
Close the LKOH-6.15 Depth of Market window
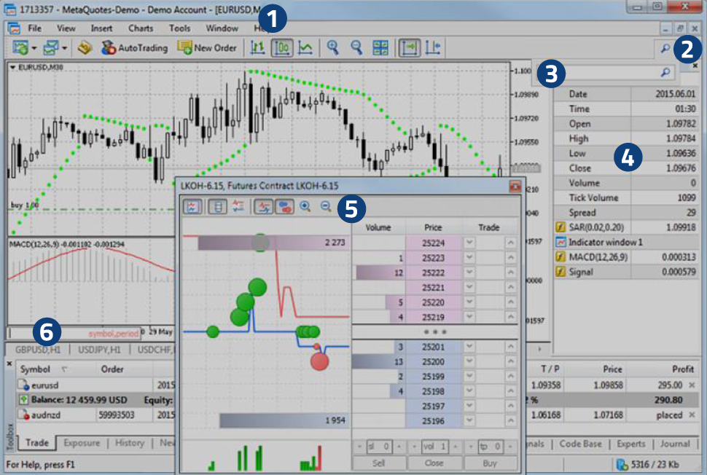point(515,186)
